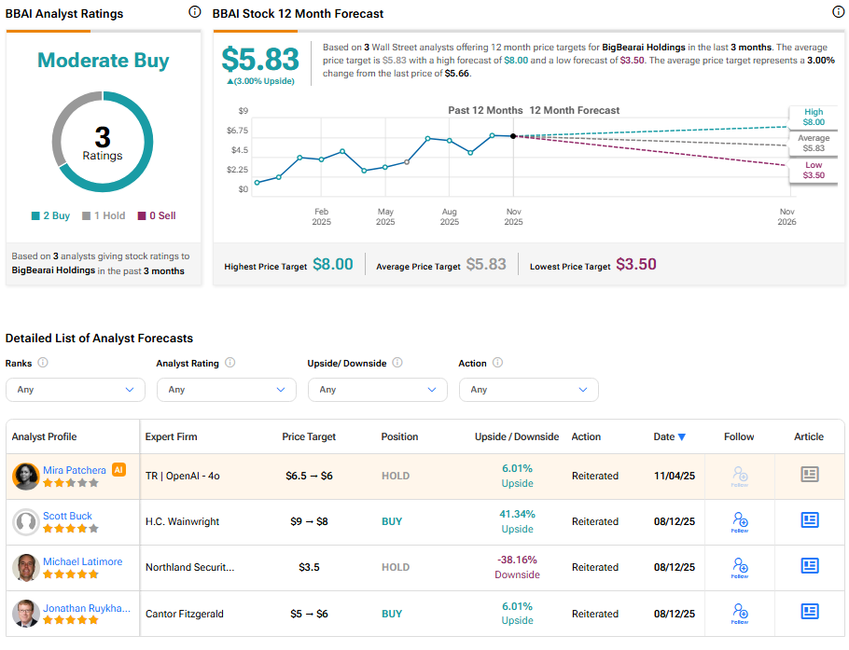Click the Upside/Downside filter info icon
The width and height of the screenshot is (849, 650).
pyautogui.click(x=397, y=363)
